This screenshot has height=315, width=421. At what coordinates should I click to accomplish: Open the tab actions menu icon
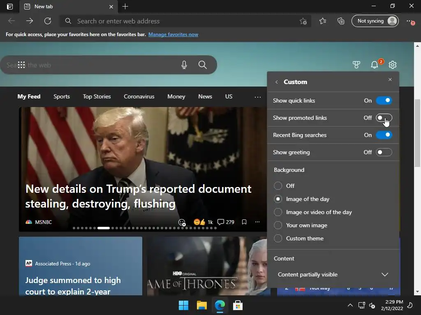[10, 7]
